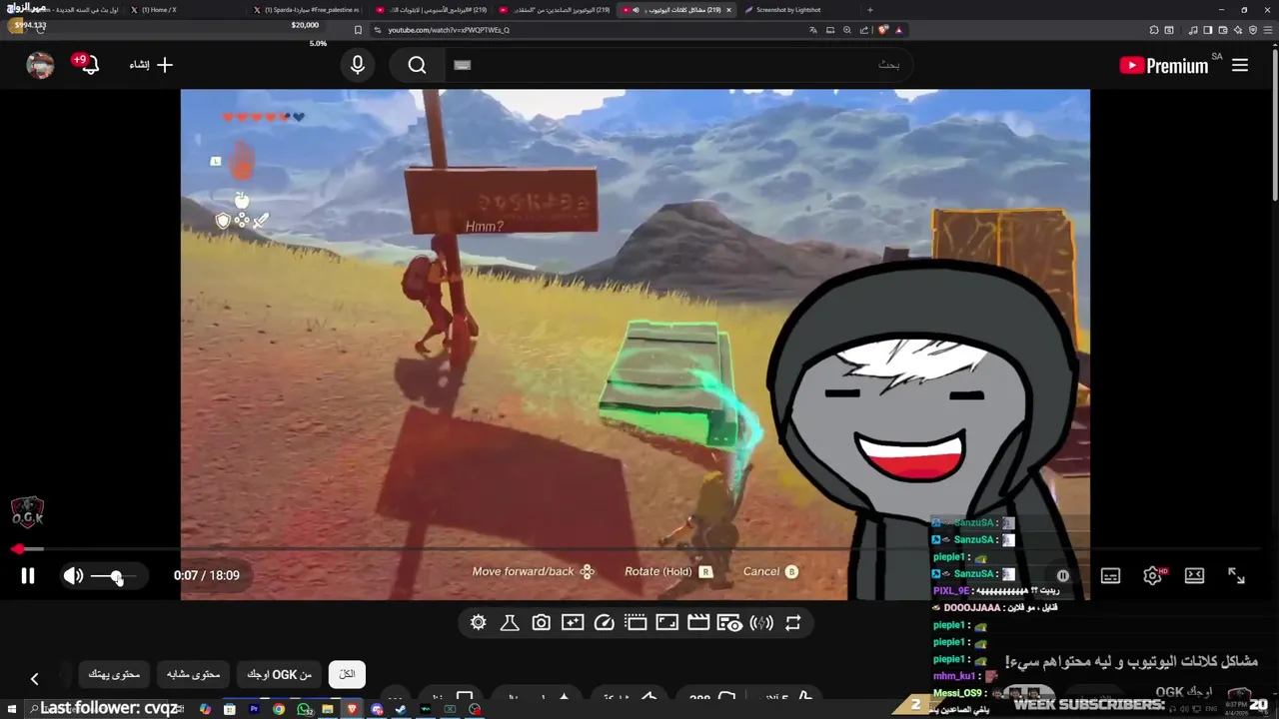This screenshot has width=1279, height=719.
Task: Open the create (+) button
Action: tap(151, 65)
